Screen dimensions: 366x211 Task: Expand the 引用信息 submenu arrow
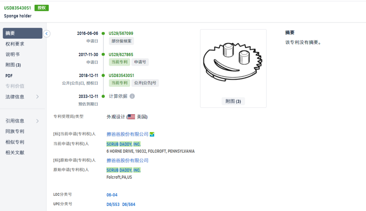(x=37, y=121)
